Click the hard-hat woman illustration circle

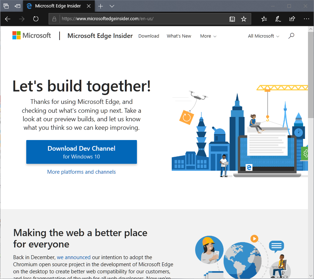pos(209,250)
